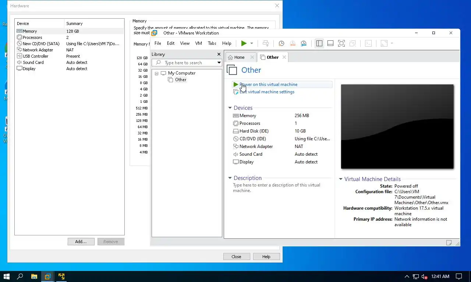Click the Help button in Hardware dialog

pyautogui.click(x=266, y=257)
